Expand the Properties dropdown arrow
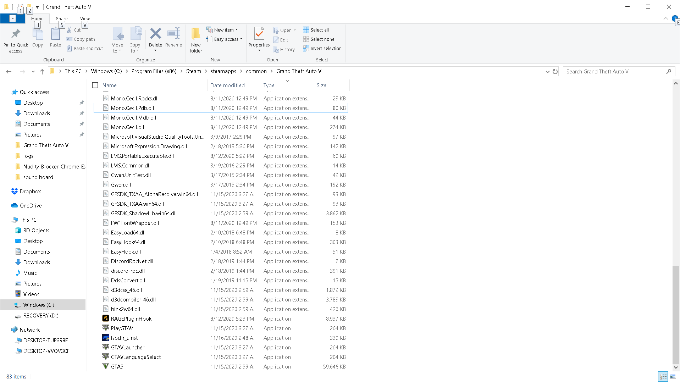 [259, 50]
